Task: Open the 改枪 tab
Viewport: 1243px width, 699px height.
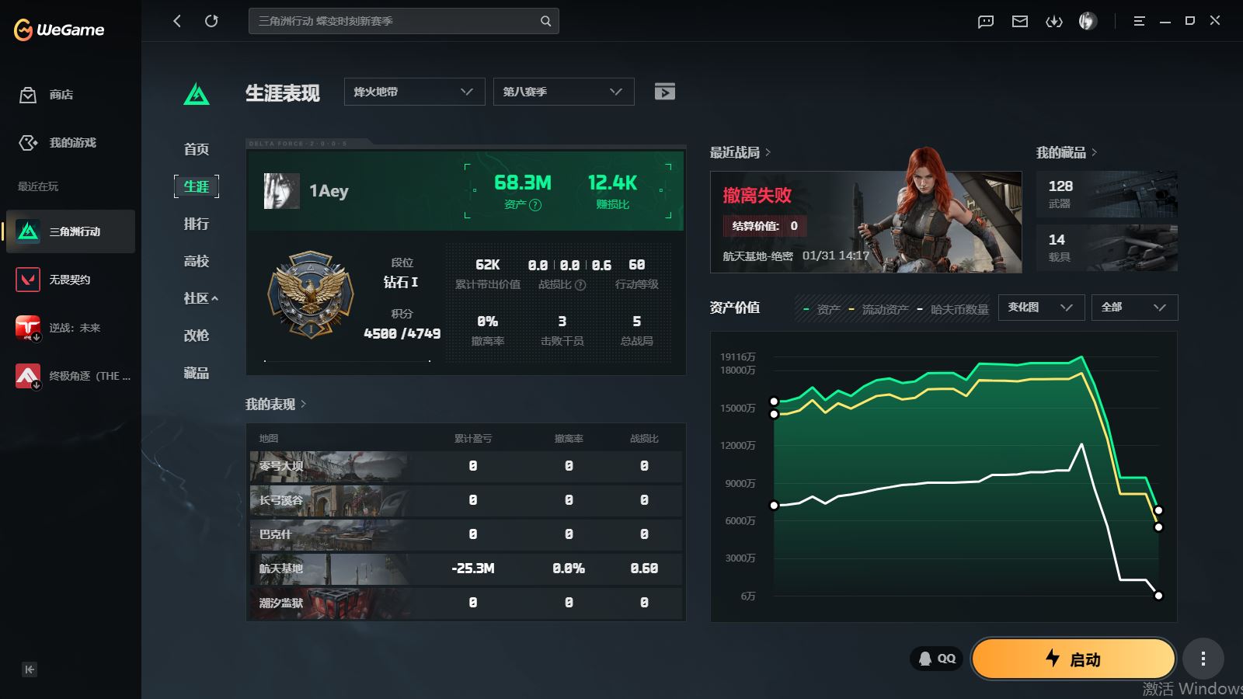Action: pos(197,336)
